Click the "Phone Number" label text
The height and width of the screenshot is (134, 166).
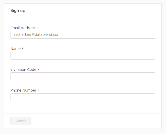click(23, 90)
